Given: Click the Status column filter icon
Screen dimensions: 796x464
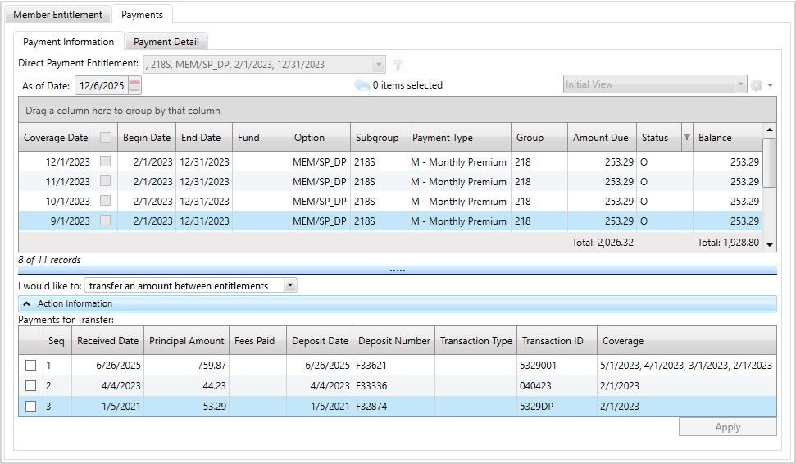Looking at the screenshot, I should (687, 138).
